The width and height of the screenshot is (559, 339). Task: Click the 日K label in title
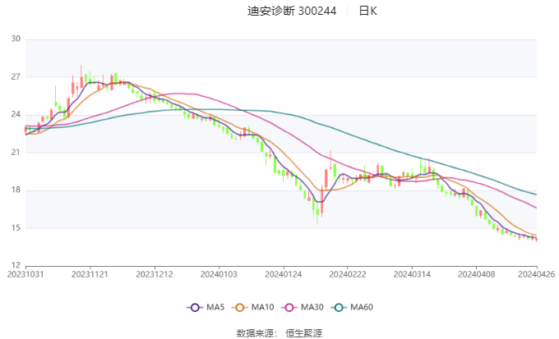click(368, 11)
